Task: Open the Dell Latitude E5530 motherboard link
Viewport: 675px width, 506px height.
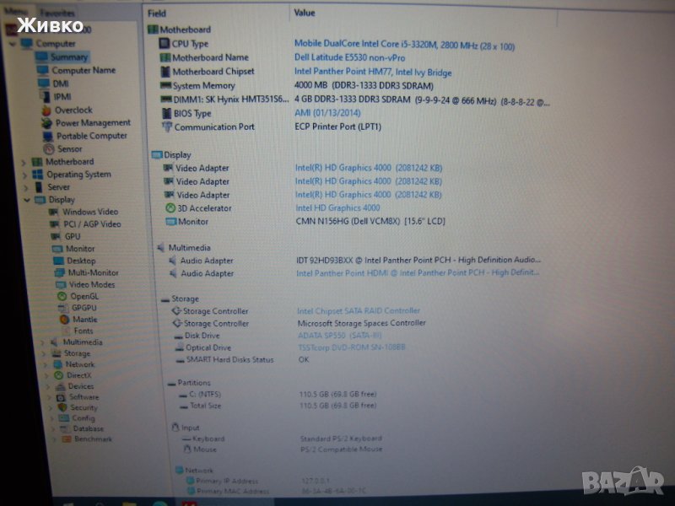Action: pyautogui.click(x=349, y=57)
